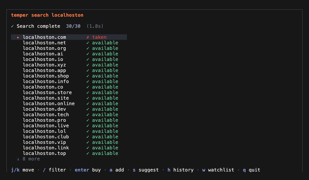Select the localhoston.dev domain row
This screenshot has height=180, width=309.
[69, 109]
